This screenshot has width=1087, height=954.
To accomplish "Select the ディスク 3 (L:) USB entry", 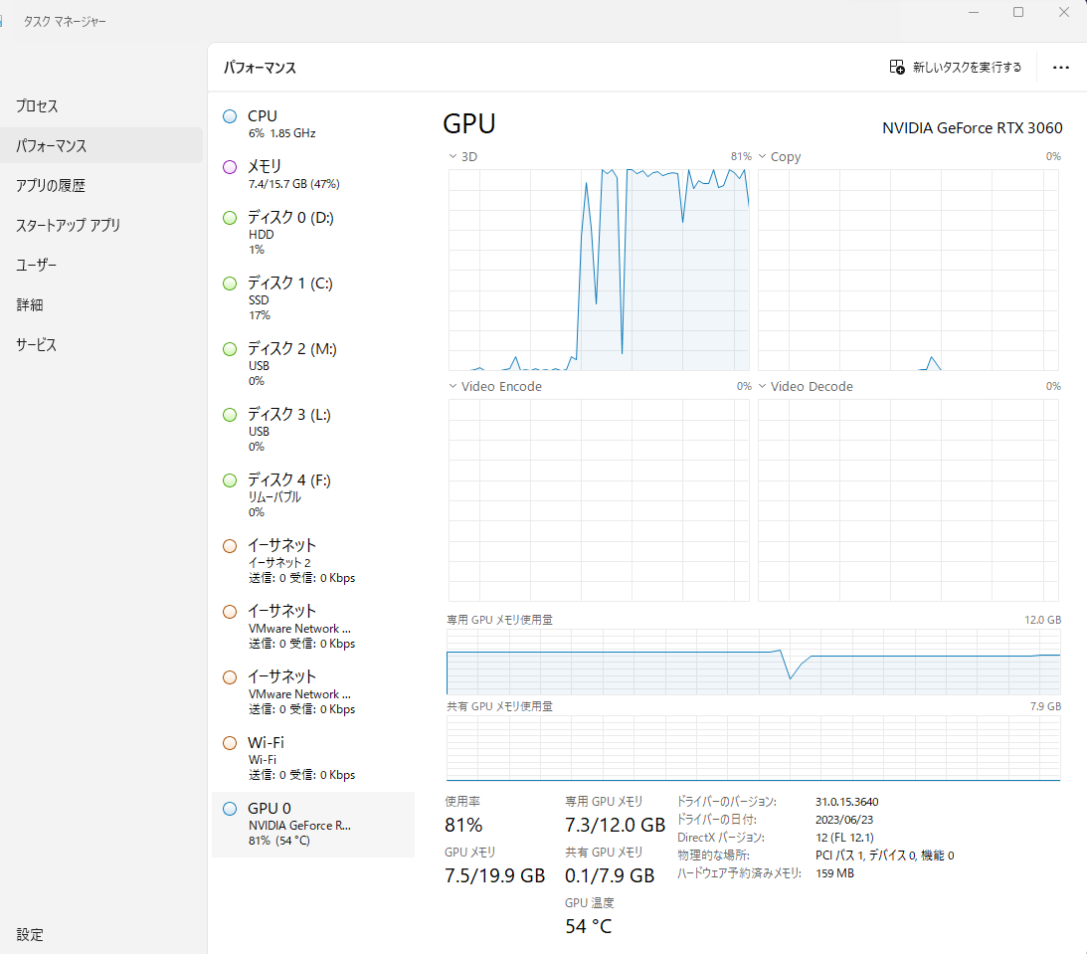I will pyautogui.click(x=313, y=429).
